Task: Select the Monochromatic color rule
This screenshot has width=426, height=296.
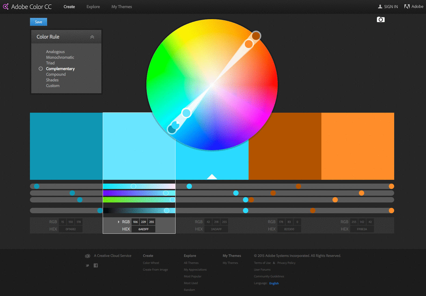Action: tap(60, 57)
